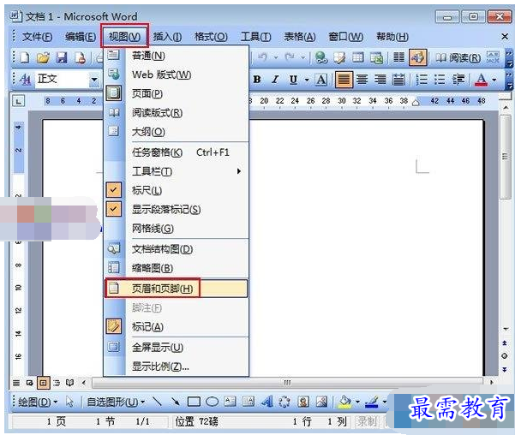Click the Insert WordArt icon
515x435 pixels.
[266, 402]
